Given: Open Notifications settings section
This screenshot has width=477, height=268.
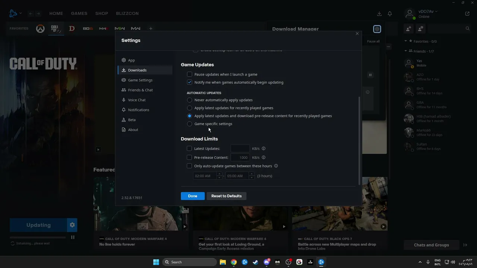Looking at the screenshot, I should (145, 110).
